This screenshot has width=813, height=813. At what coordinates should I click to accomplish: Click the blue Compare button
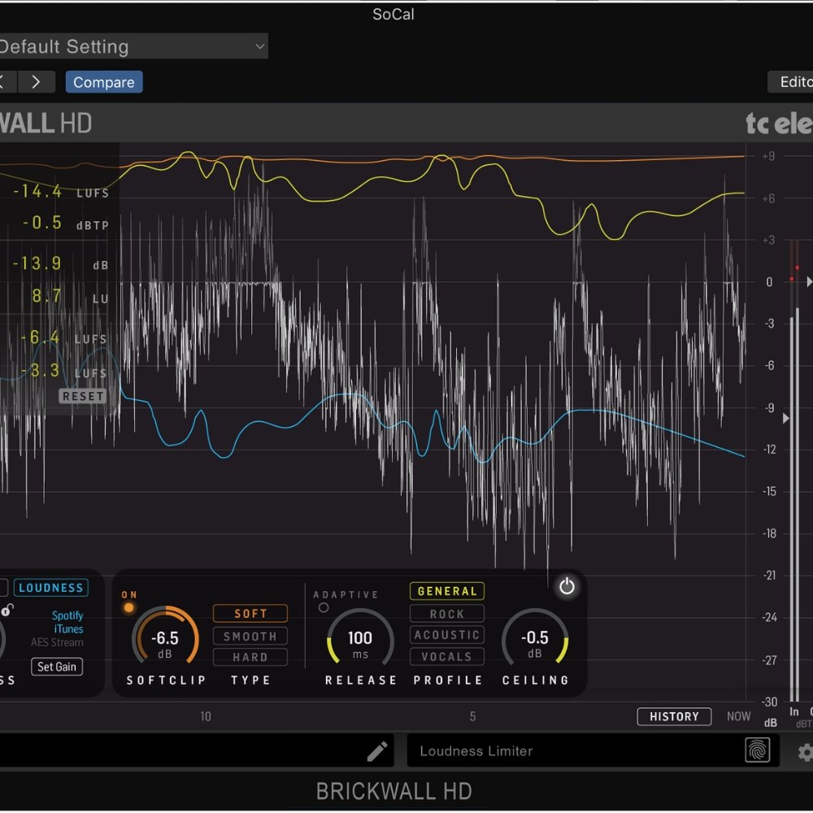[x=104, y=82]
